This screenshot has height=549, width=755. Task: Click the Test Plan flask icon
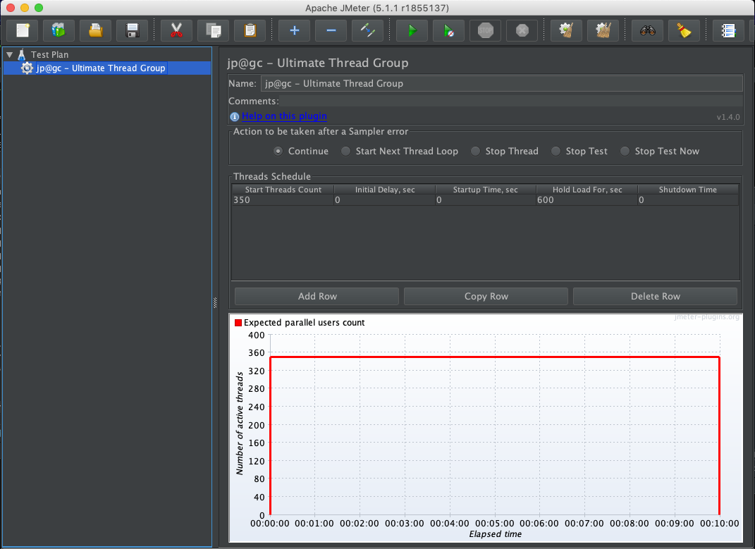point(22,54)
